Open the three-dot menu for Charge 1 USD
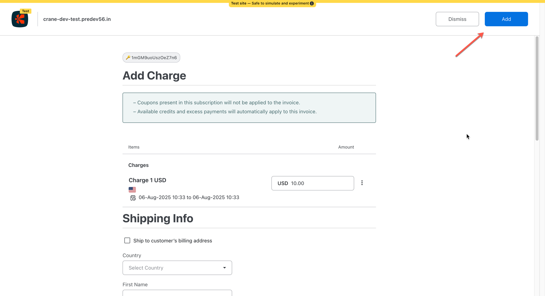Viewport: 545px width, 296px height. point(362,183)
